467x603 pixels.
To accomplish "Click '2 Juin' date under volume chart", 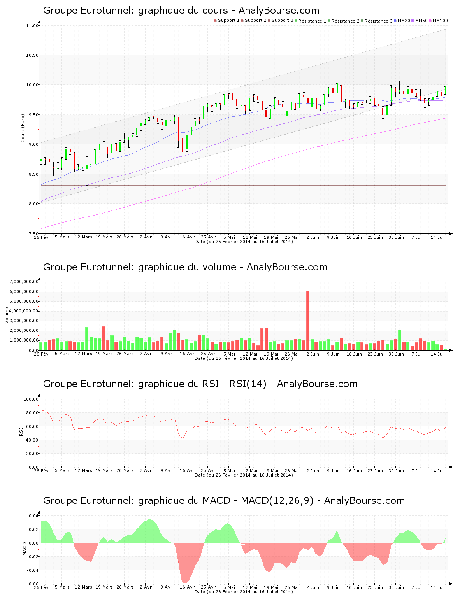I will point(313,354).
